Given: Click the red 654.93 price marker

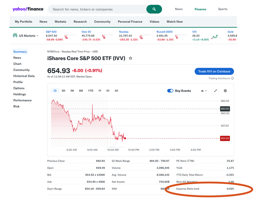Looking at the screenshot, I should pyautogui.click(x=225, y=138).
